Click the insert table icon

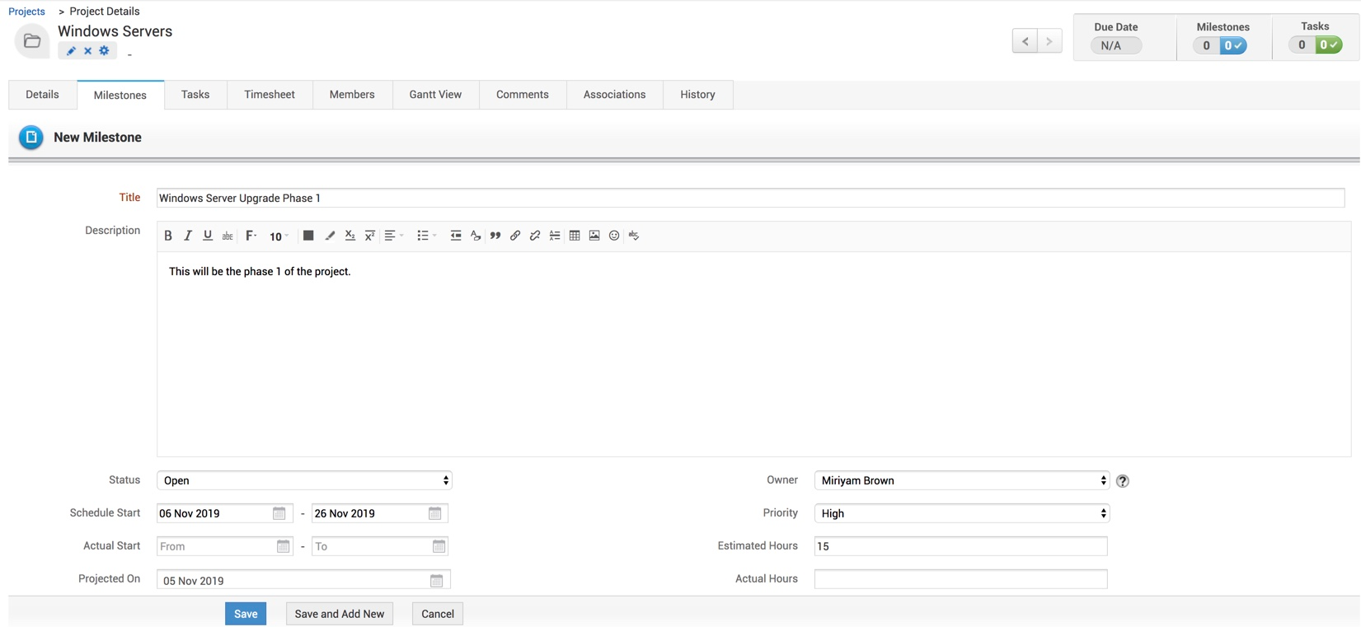pyautogui.click(x=575, y=236)
